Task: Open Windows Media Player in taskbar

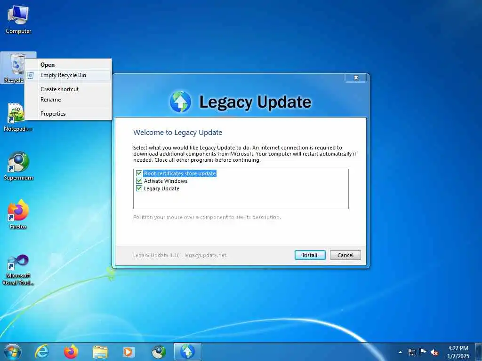Action: 128,352
